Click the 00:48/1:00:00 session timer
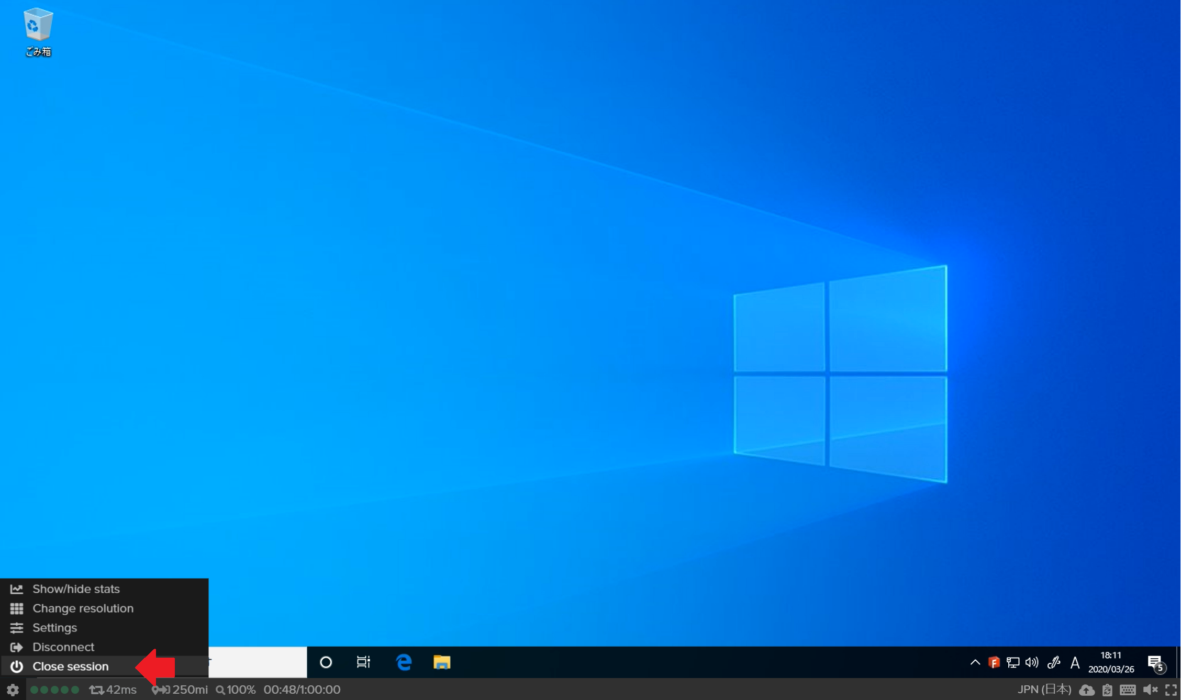The image size is (1181, 700). pyautogui.click(x=302, y=690)
